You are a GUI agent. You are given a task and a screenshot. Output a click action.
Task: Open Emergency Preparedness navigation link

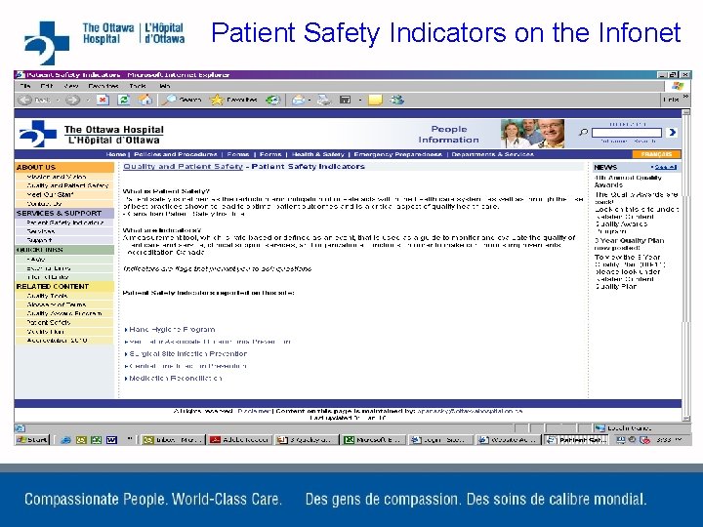[x=397, y=154]
